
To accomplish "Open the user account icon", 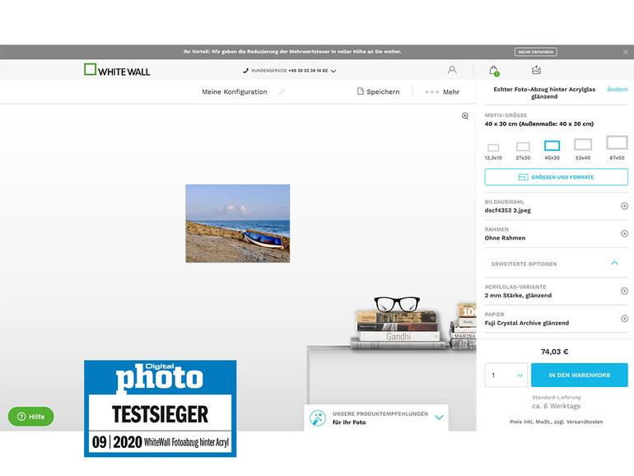I will [452, 70].
